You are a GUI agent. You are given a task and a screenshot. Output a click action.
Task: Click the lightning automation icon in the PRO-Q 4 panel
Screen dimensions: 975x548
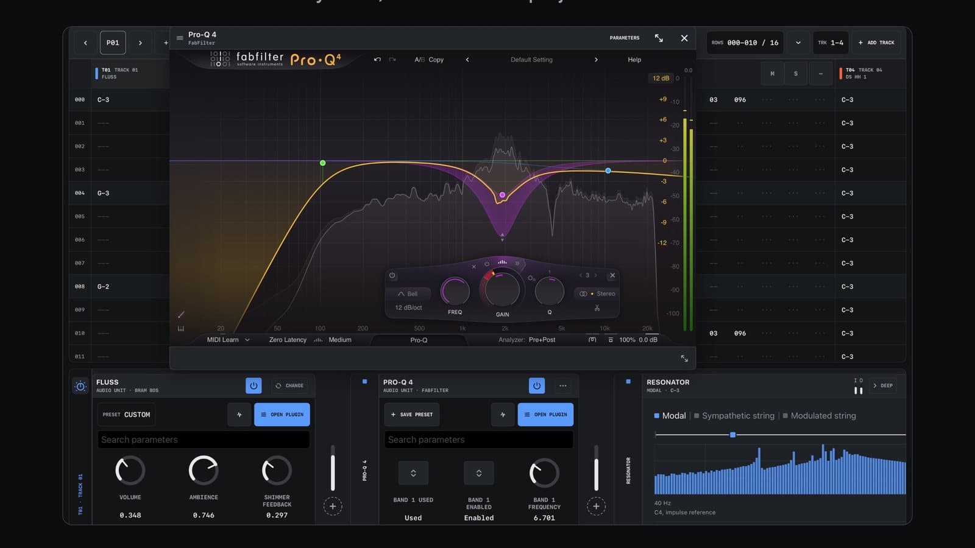click(x=502, y=415)
